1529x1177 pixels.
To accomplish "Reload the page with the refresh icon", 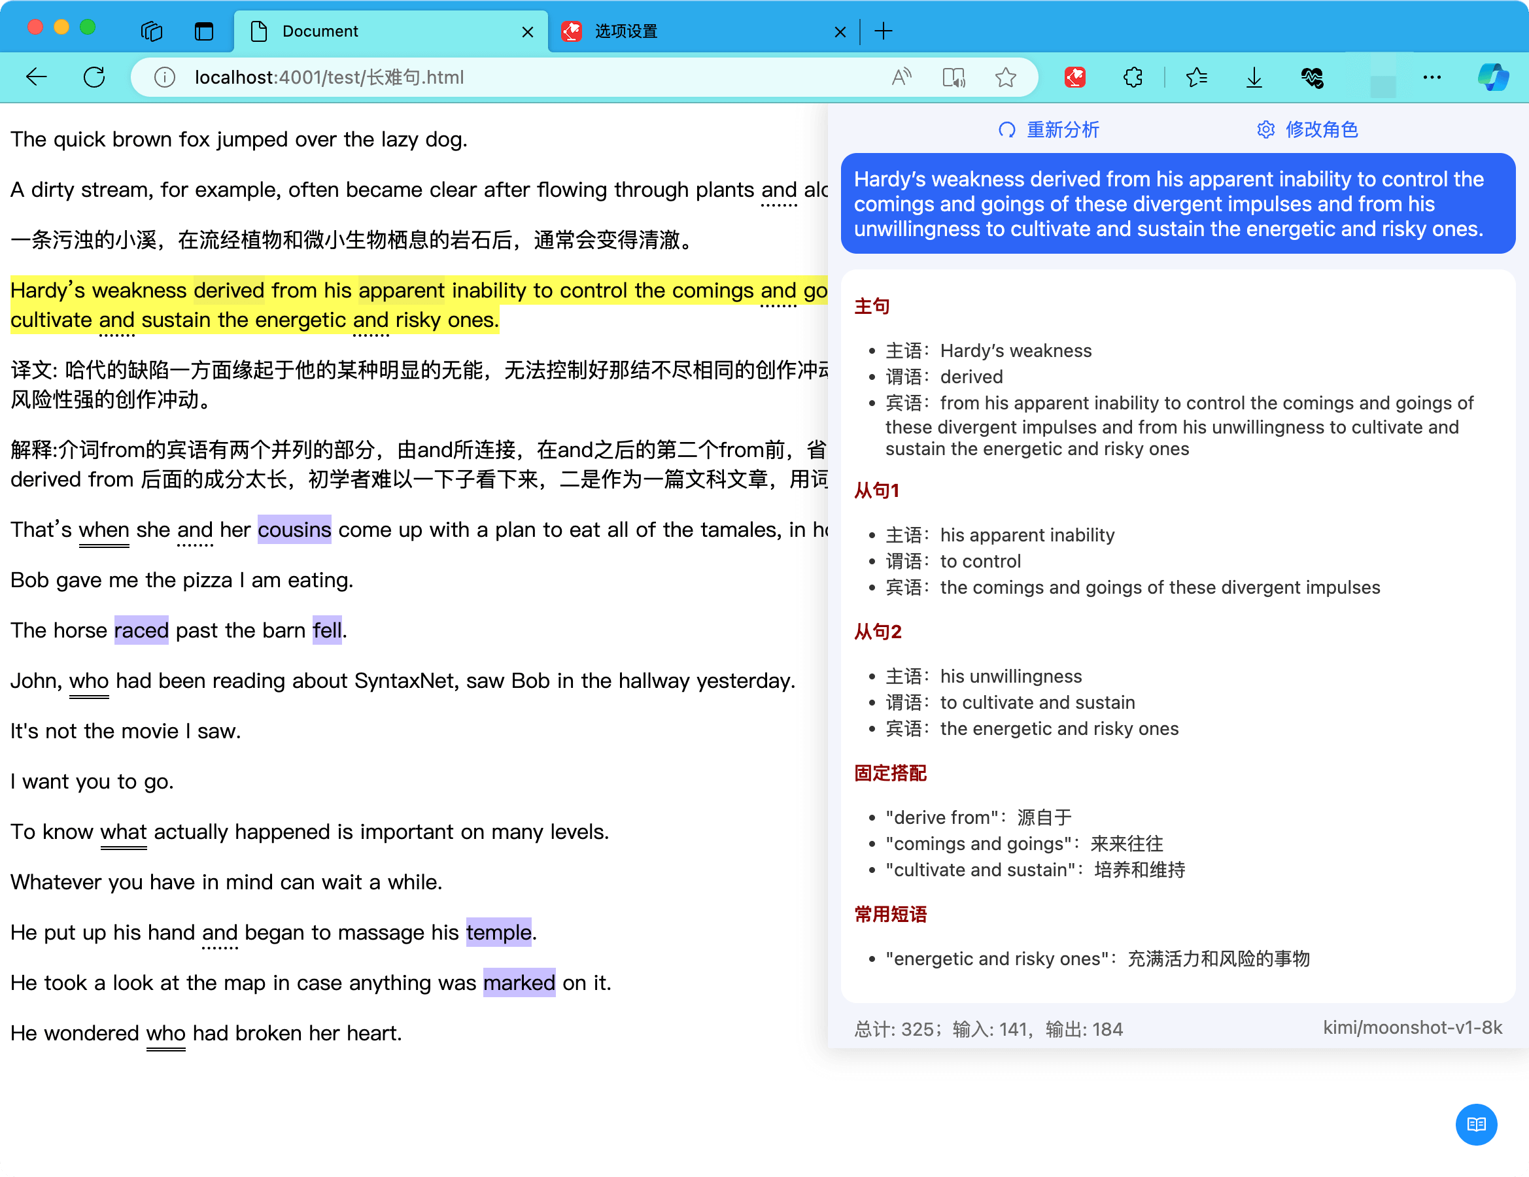I will pos(95,77).
